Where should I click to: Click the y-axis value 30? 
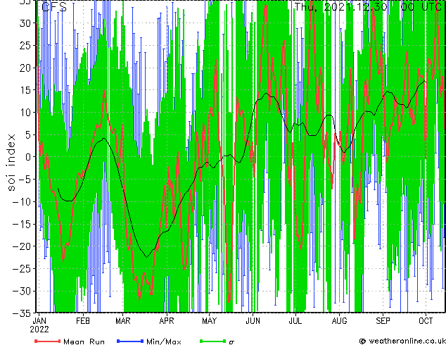(25, 23)
